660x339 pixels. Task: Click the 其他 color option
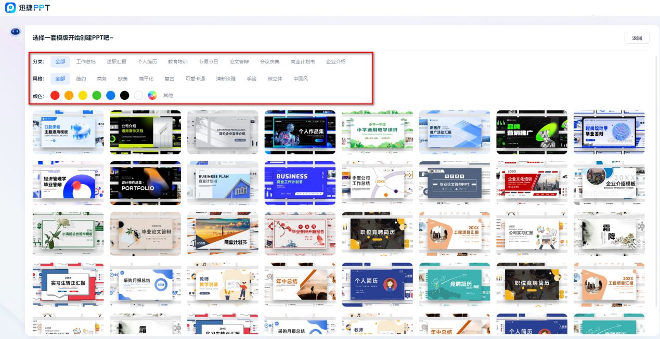[x=168, y=95]
